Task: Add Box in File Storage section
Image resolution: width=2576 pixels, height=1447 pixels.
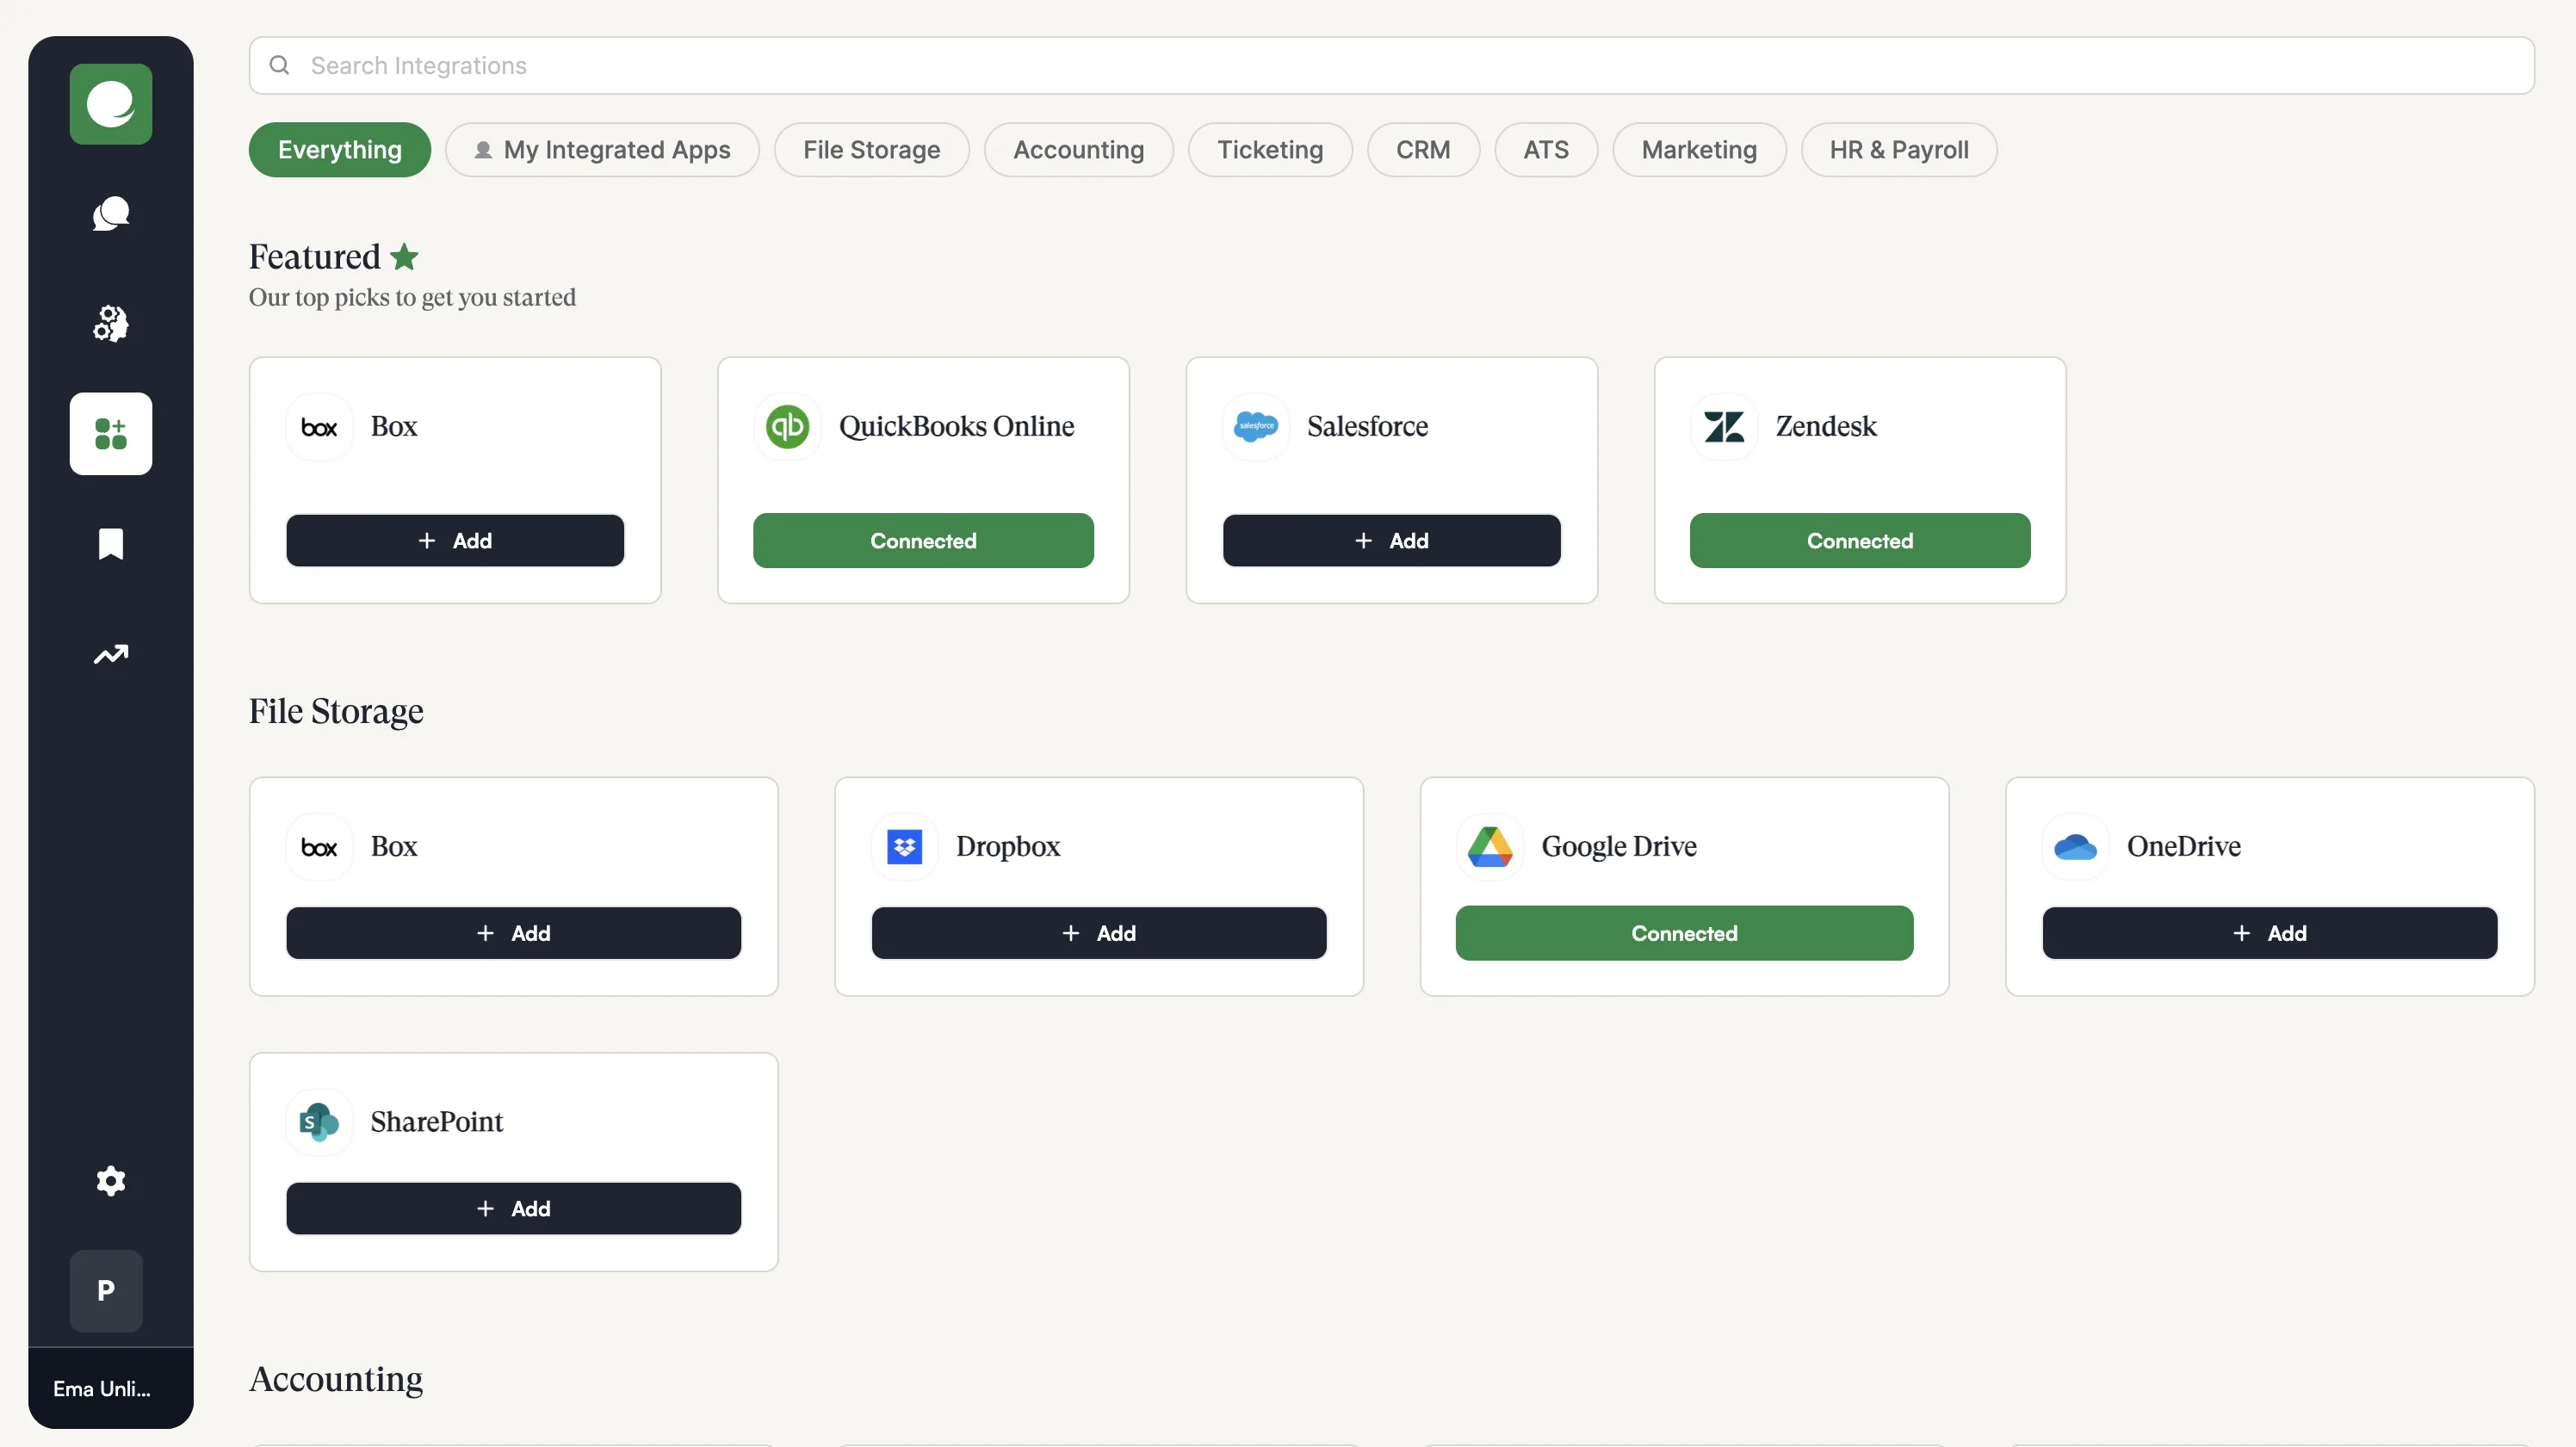Action: pos(514,933)
